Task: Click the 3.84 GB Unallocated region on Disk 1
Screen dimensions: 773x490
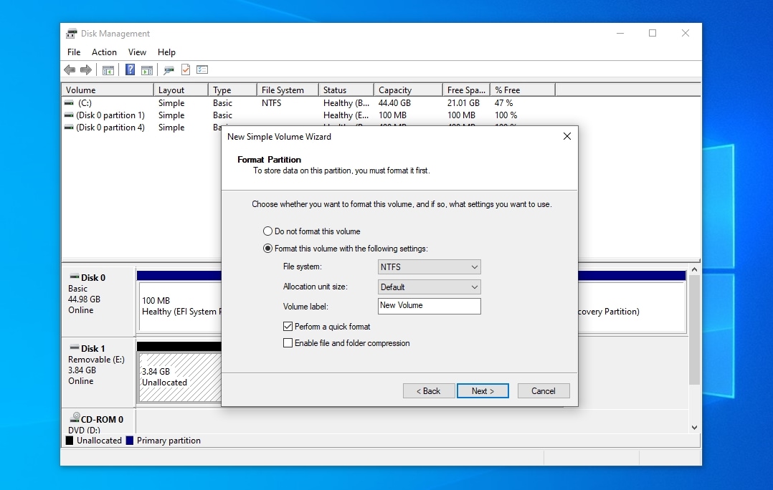Action: coord(180,378)
